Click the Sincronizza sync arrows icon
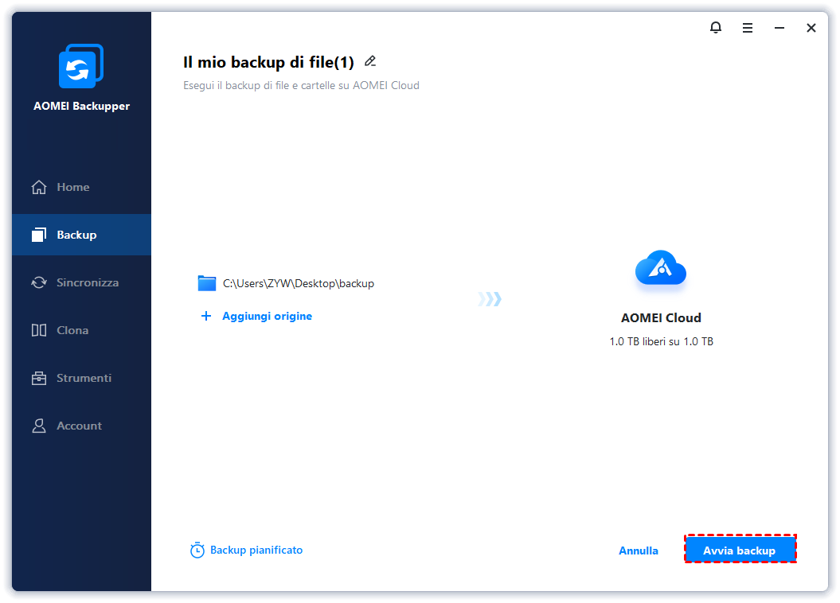This screenshot has width=840, height=603. pyautogui.click(x=38, y=282)
